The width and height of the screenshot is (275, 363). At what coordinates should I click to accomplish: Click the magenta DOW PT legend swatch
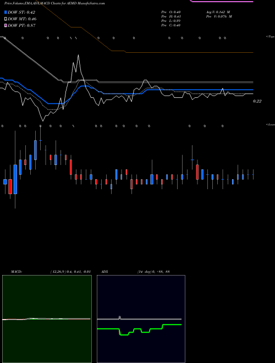[x=5, y=25]
